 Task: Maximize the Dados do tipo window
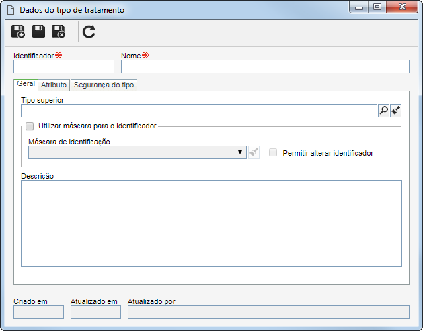click(377, 7)
